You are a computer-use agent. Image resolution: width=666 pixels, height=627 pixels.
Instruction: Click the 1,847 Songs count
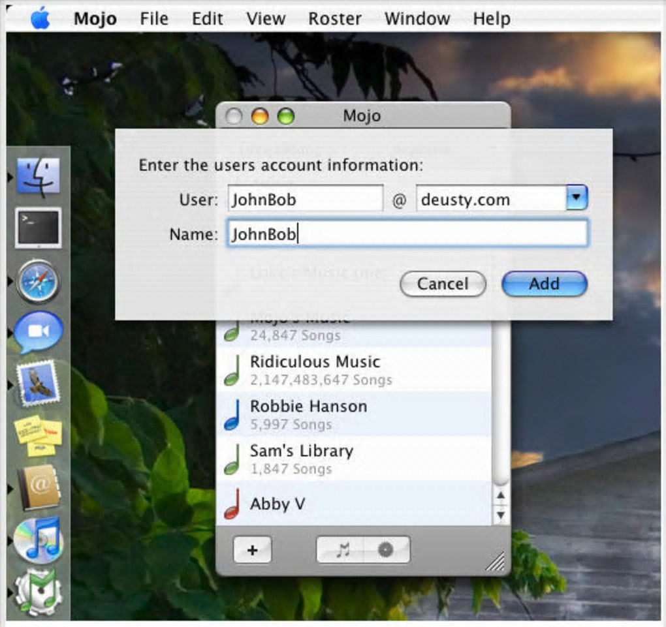coord(291,469)
